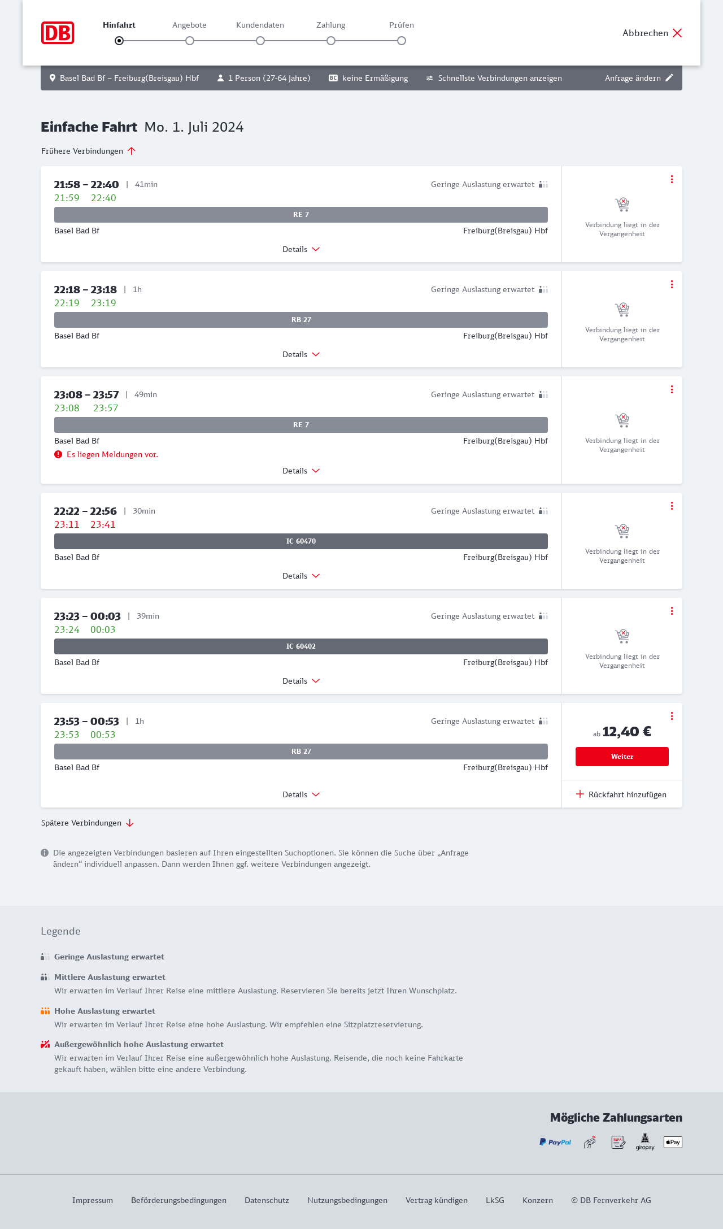
Task: Expand Details for the IC 60470 connection
Action: point(301,576)
